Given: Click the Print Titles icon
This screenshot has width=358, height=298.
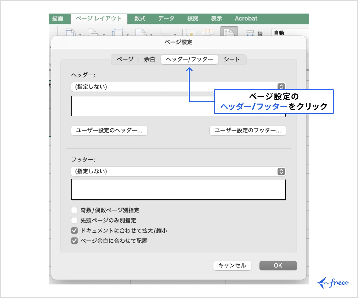Looking at the screenshot, I should pos(207,32).
